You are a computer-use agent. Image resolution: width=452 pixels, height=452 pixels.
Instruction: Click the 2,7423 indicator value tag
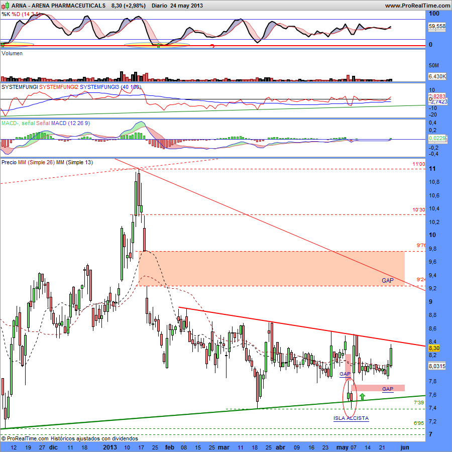pyautogui.click(x=439, y=101)
